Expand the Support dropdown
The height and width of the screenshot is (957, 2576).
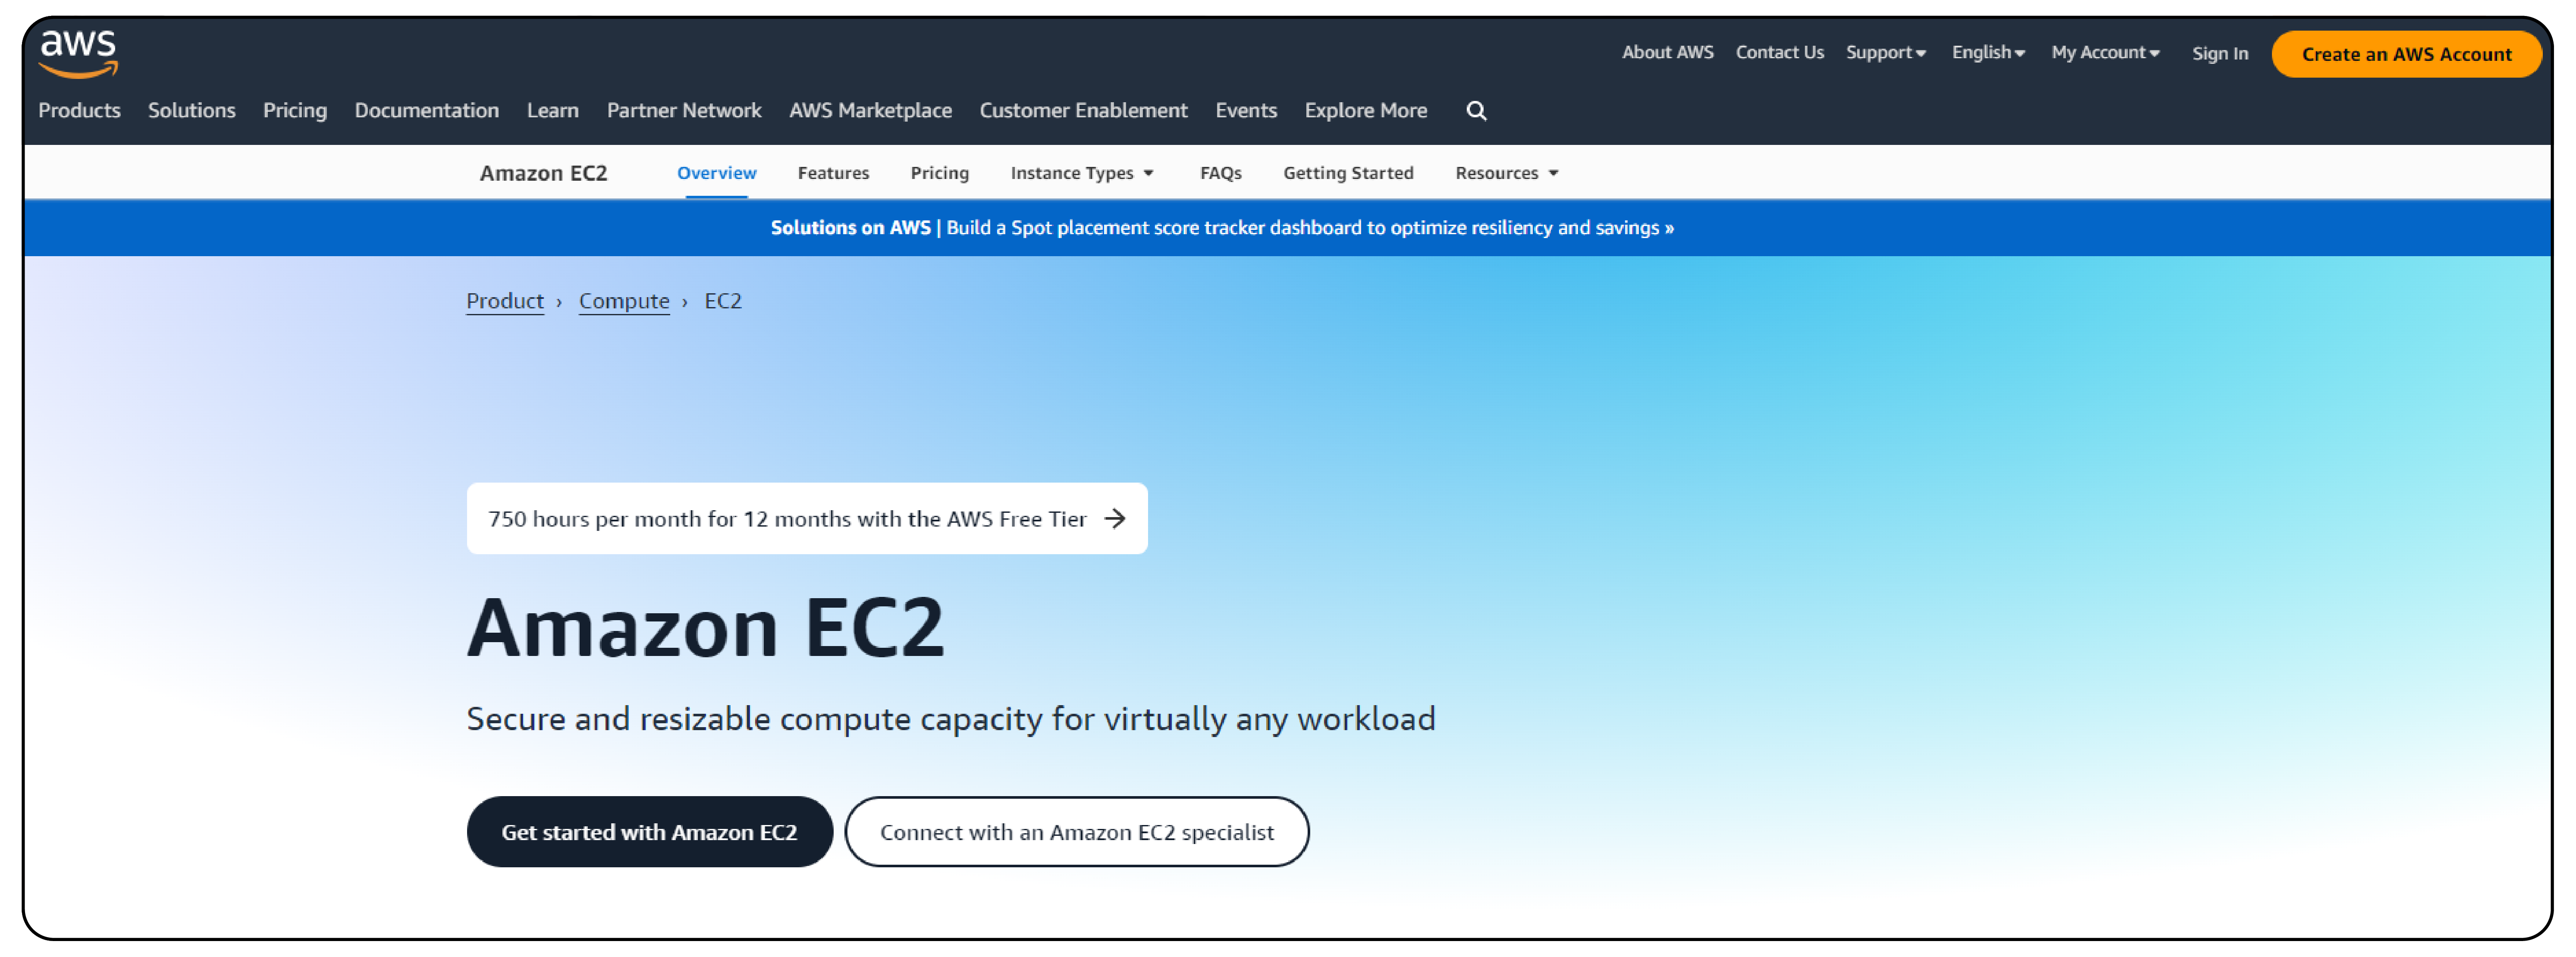tap(1885, 53)
